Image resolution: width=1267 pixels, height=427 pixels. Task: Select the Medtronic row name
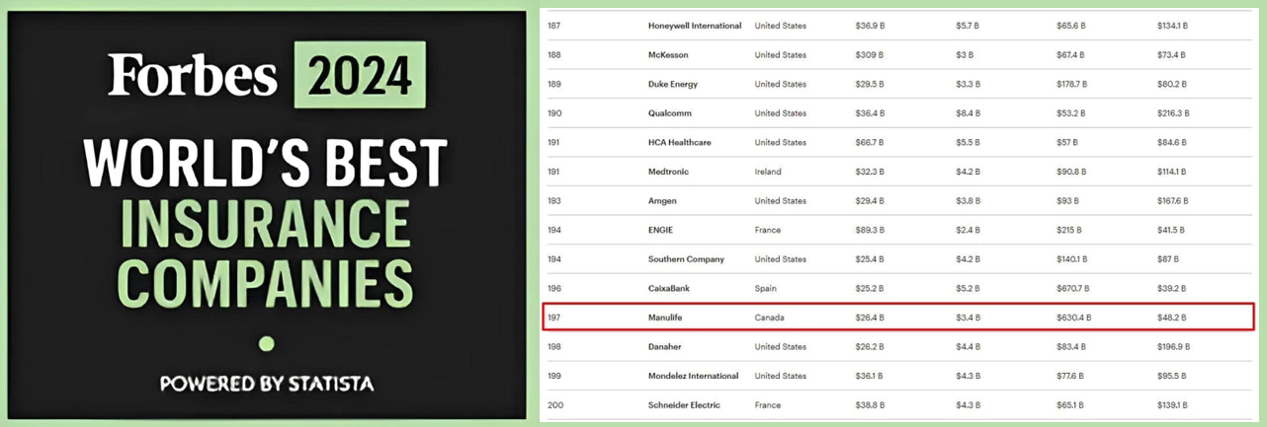[669, 172]
